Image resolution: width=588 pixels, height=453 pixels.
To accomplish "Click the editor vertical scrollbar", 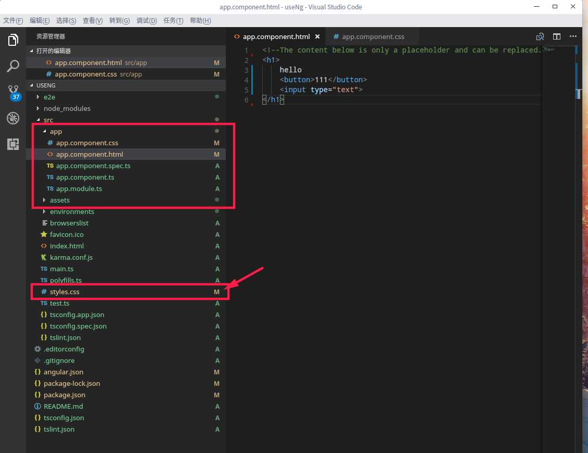I will coord(578,248).
